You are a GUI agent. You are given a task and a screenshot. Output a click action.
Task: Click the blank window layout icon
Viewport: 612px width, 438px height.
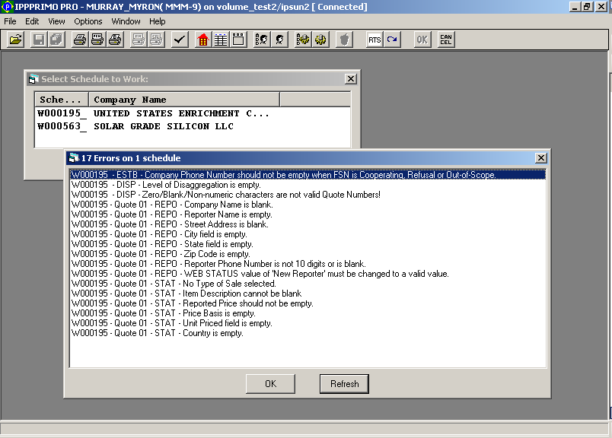coord(238,40)
